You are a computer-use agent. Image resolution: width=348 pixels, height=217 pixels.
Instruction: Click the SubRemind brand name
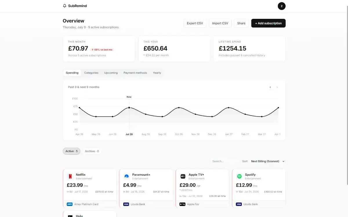click(77, 6)
